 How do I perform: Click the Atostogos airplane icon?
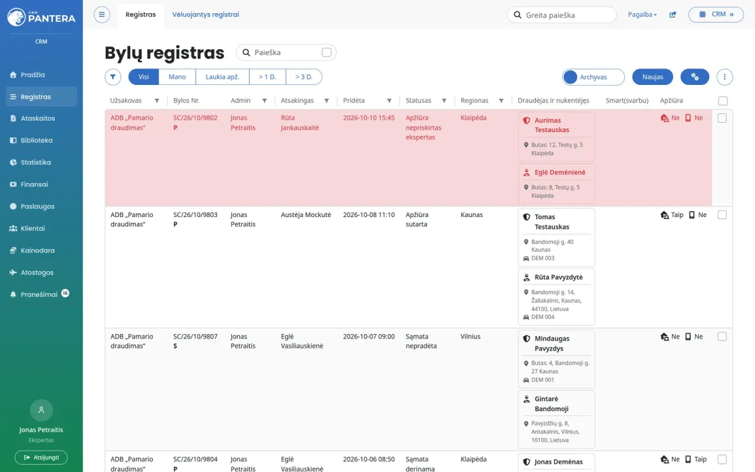13,273
